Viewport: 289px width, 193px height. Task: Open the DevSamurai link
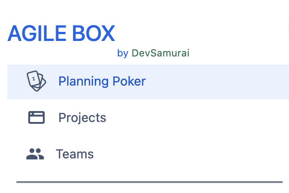coord(160,53)
